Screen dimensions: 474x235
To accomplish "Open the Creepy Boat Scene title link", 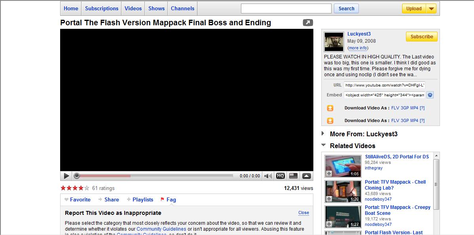I will (x=398, y=210).
